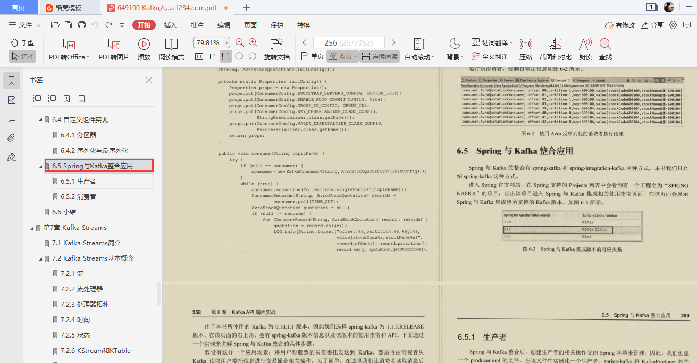Start 朗读 text-to-speech
The width and height of the screenshot is (697, 363).
584,50
